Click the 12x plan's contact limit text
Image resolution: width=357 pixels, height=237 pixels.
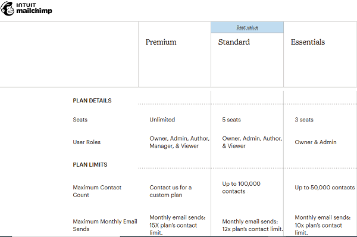click(x=252, y=229)
